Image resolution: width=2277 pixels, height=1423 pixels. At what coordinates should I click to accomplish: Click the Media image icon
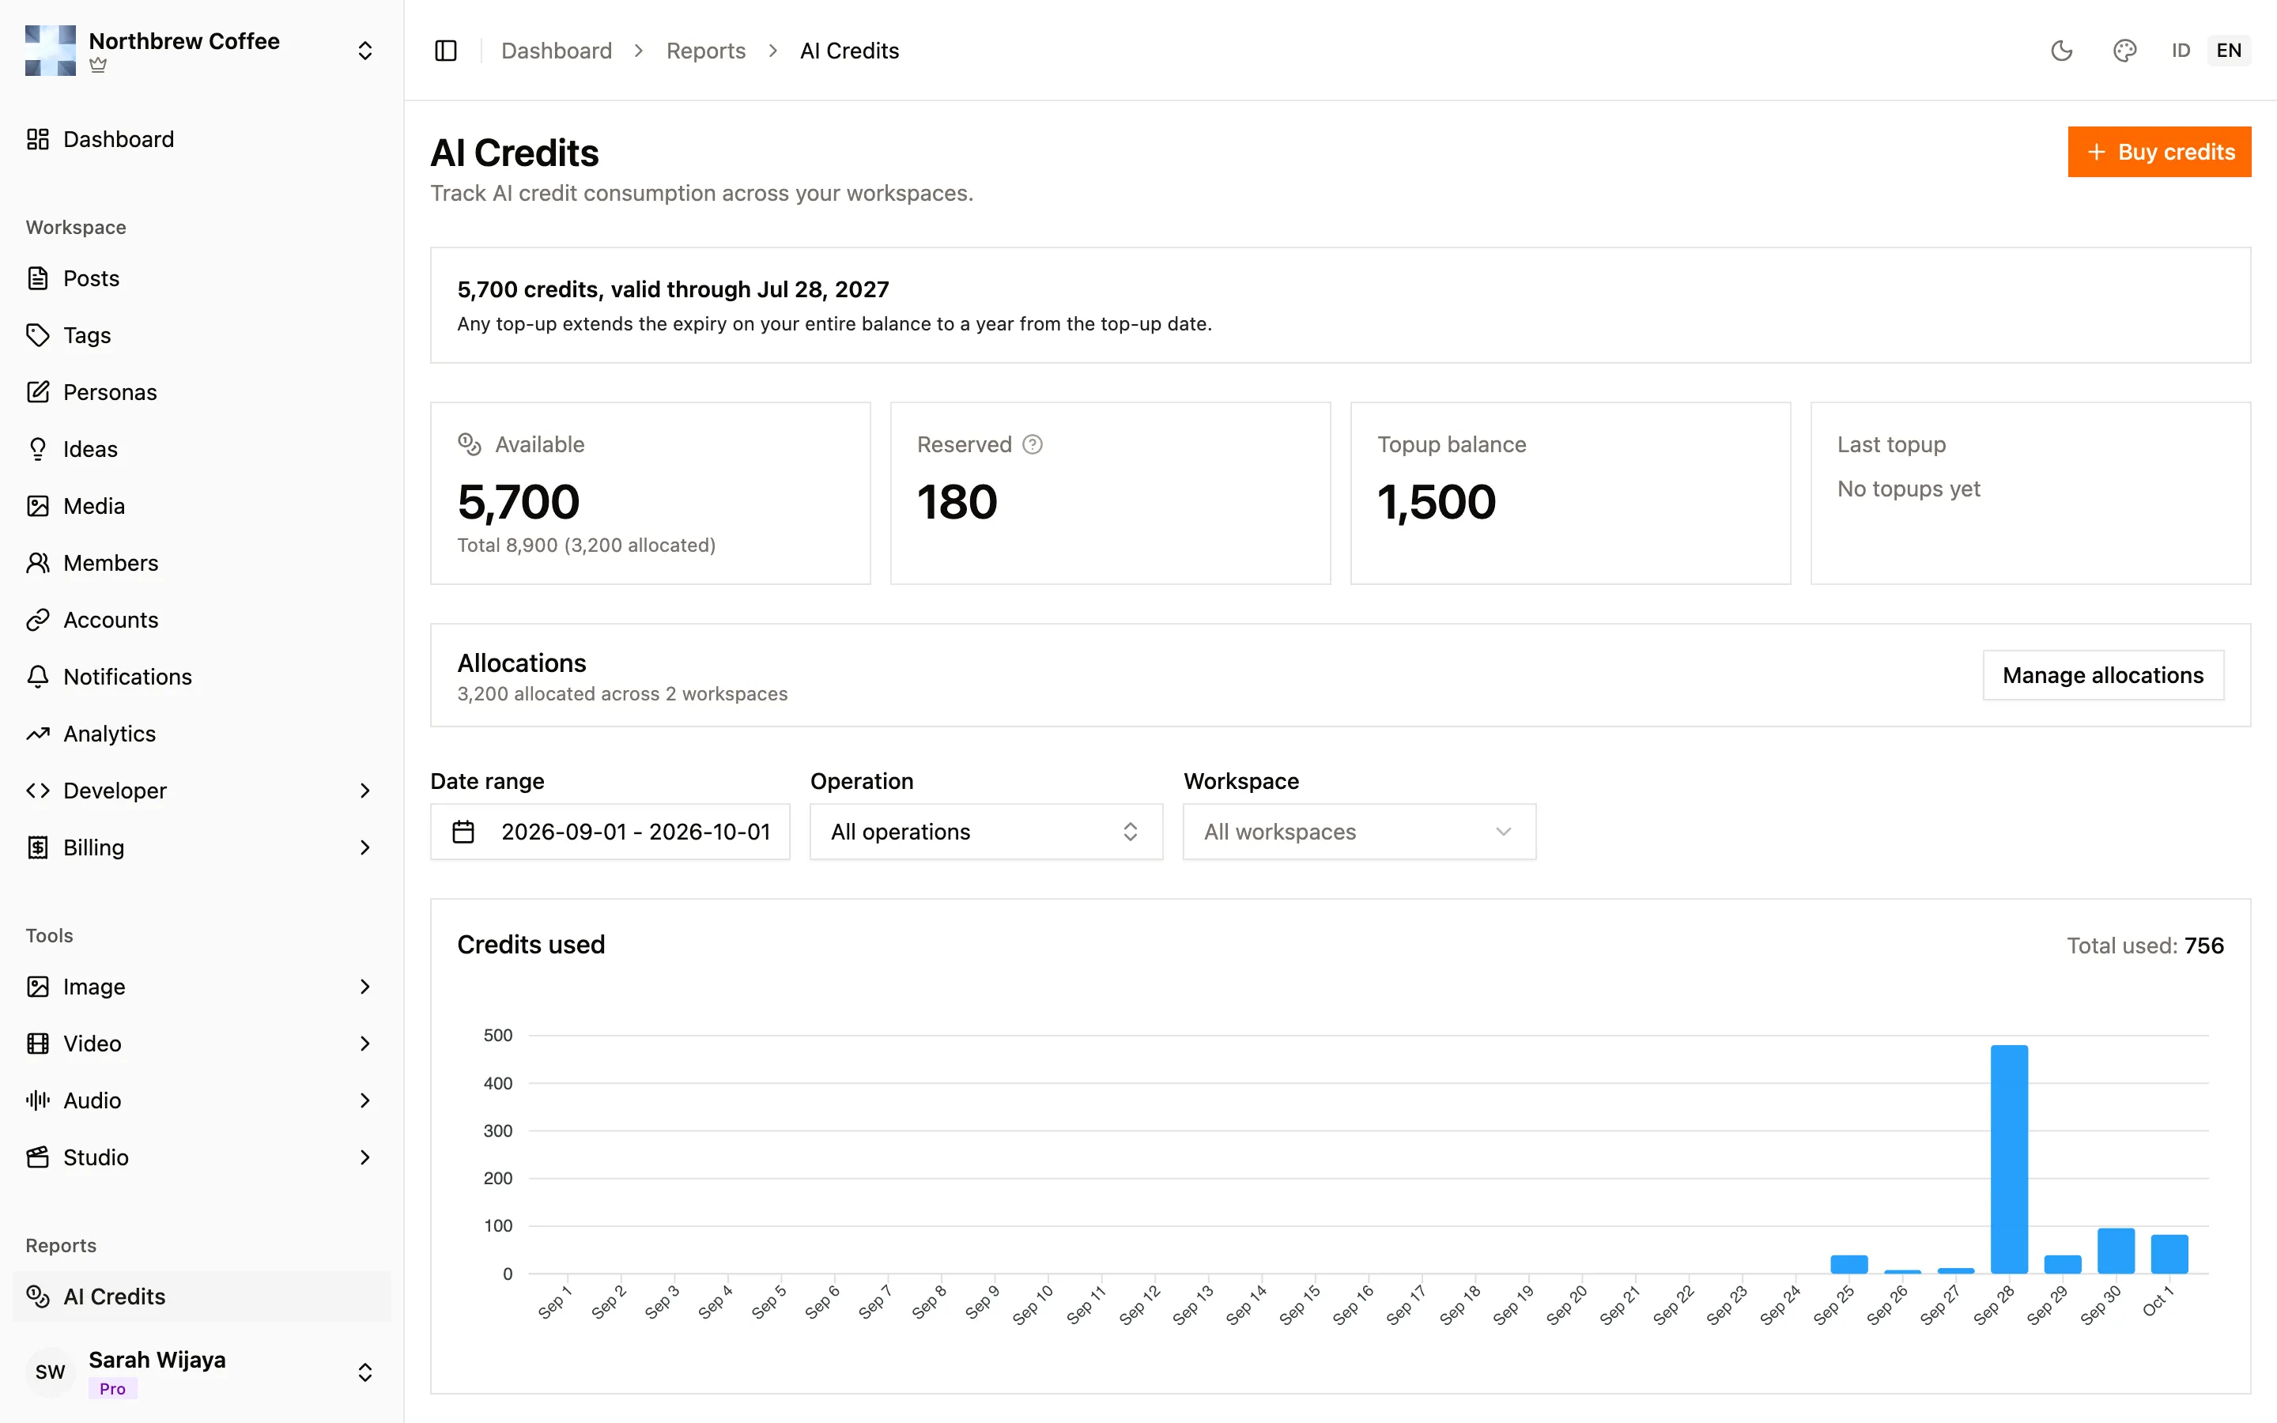(38, 506)
